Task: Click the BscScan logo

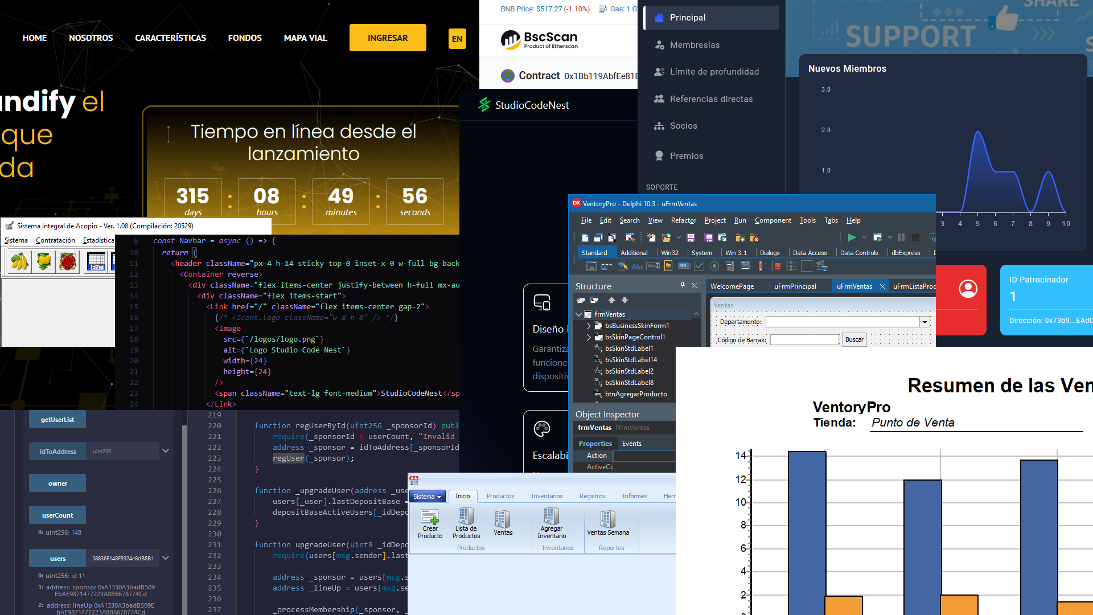Action: pos(539,39)
